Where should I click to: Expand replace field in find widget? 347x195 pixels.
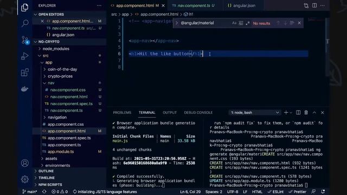tap(177, 23)
